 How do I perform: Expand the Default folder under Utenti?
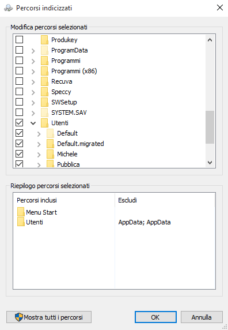[x=39, y=134]
